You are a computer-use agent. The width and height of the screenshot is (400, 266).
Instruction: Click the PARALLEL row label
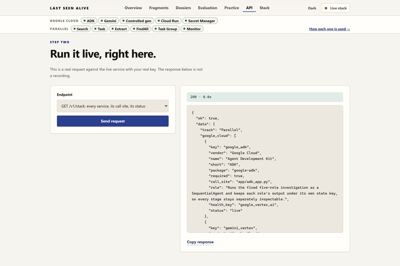pyautogui.click(x=59, y=29)
